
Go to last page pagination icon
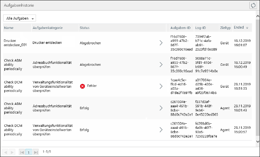tap(36, 152)
